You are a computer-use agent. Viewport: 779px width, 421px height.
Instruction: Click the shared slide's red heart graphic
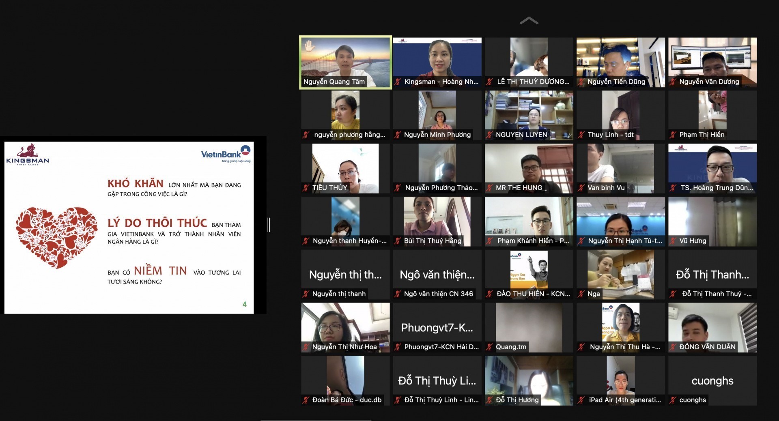tap(56, 237)
